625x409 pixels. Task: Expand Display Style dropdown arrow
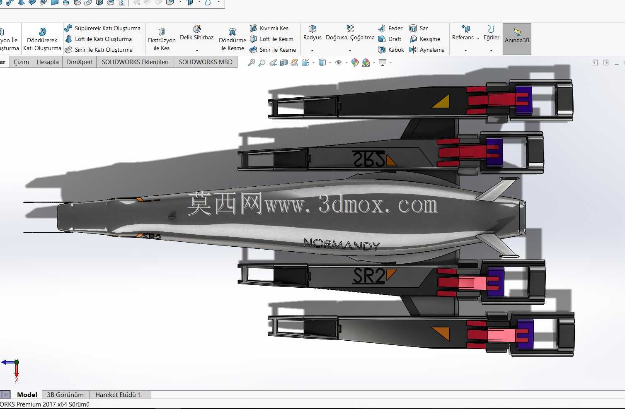[x=330, y=63]
